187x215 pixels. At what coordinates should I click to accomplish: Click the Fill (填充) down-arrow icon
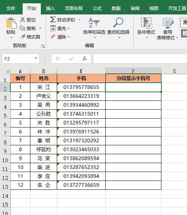tap(53, 29)
